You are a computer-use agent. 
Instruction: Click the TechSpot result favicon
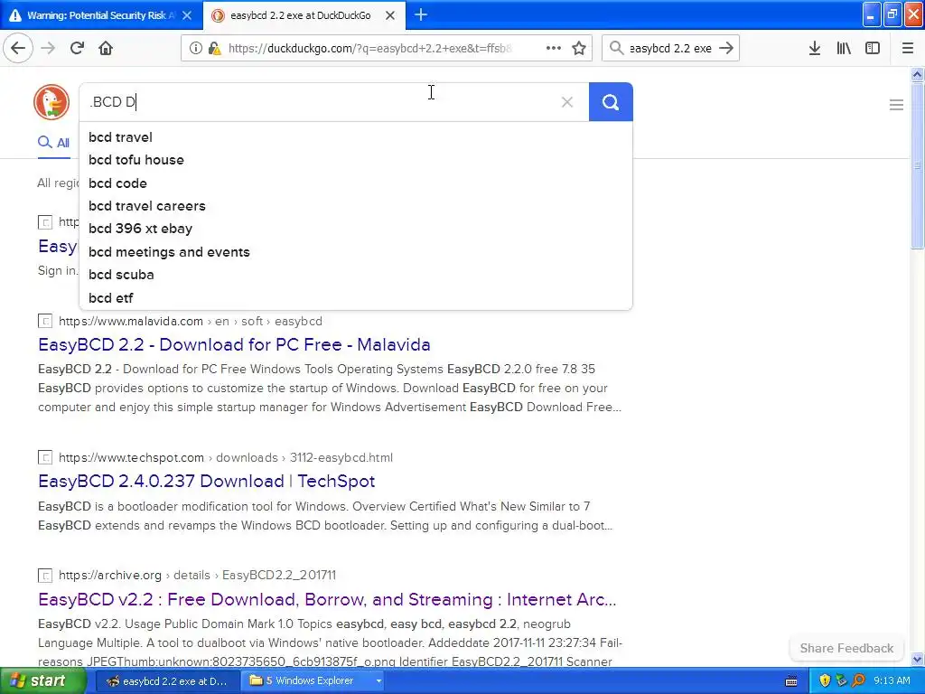coord(45,458)
